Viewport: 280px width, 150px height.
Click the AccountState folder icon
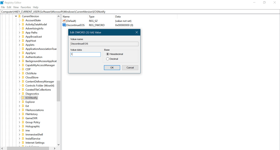point(23,20)
